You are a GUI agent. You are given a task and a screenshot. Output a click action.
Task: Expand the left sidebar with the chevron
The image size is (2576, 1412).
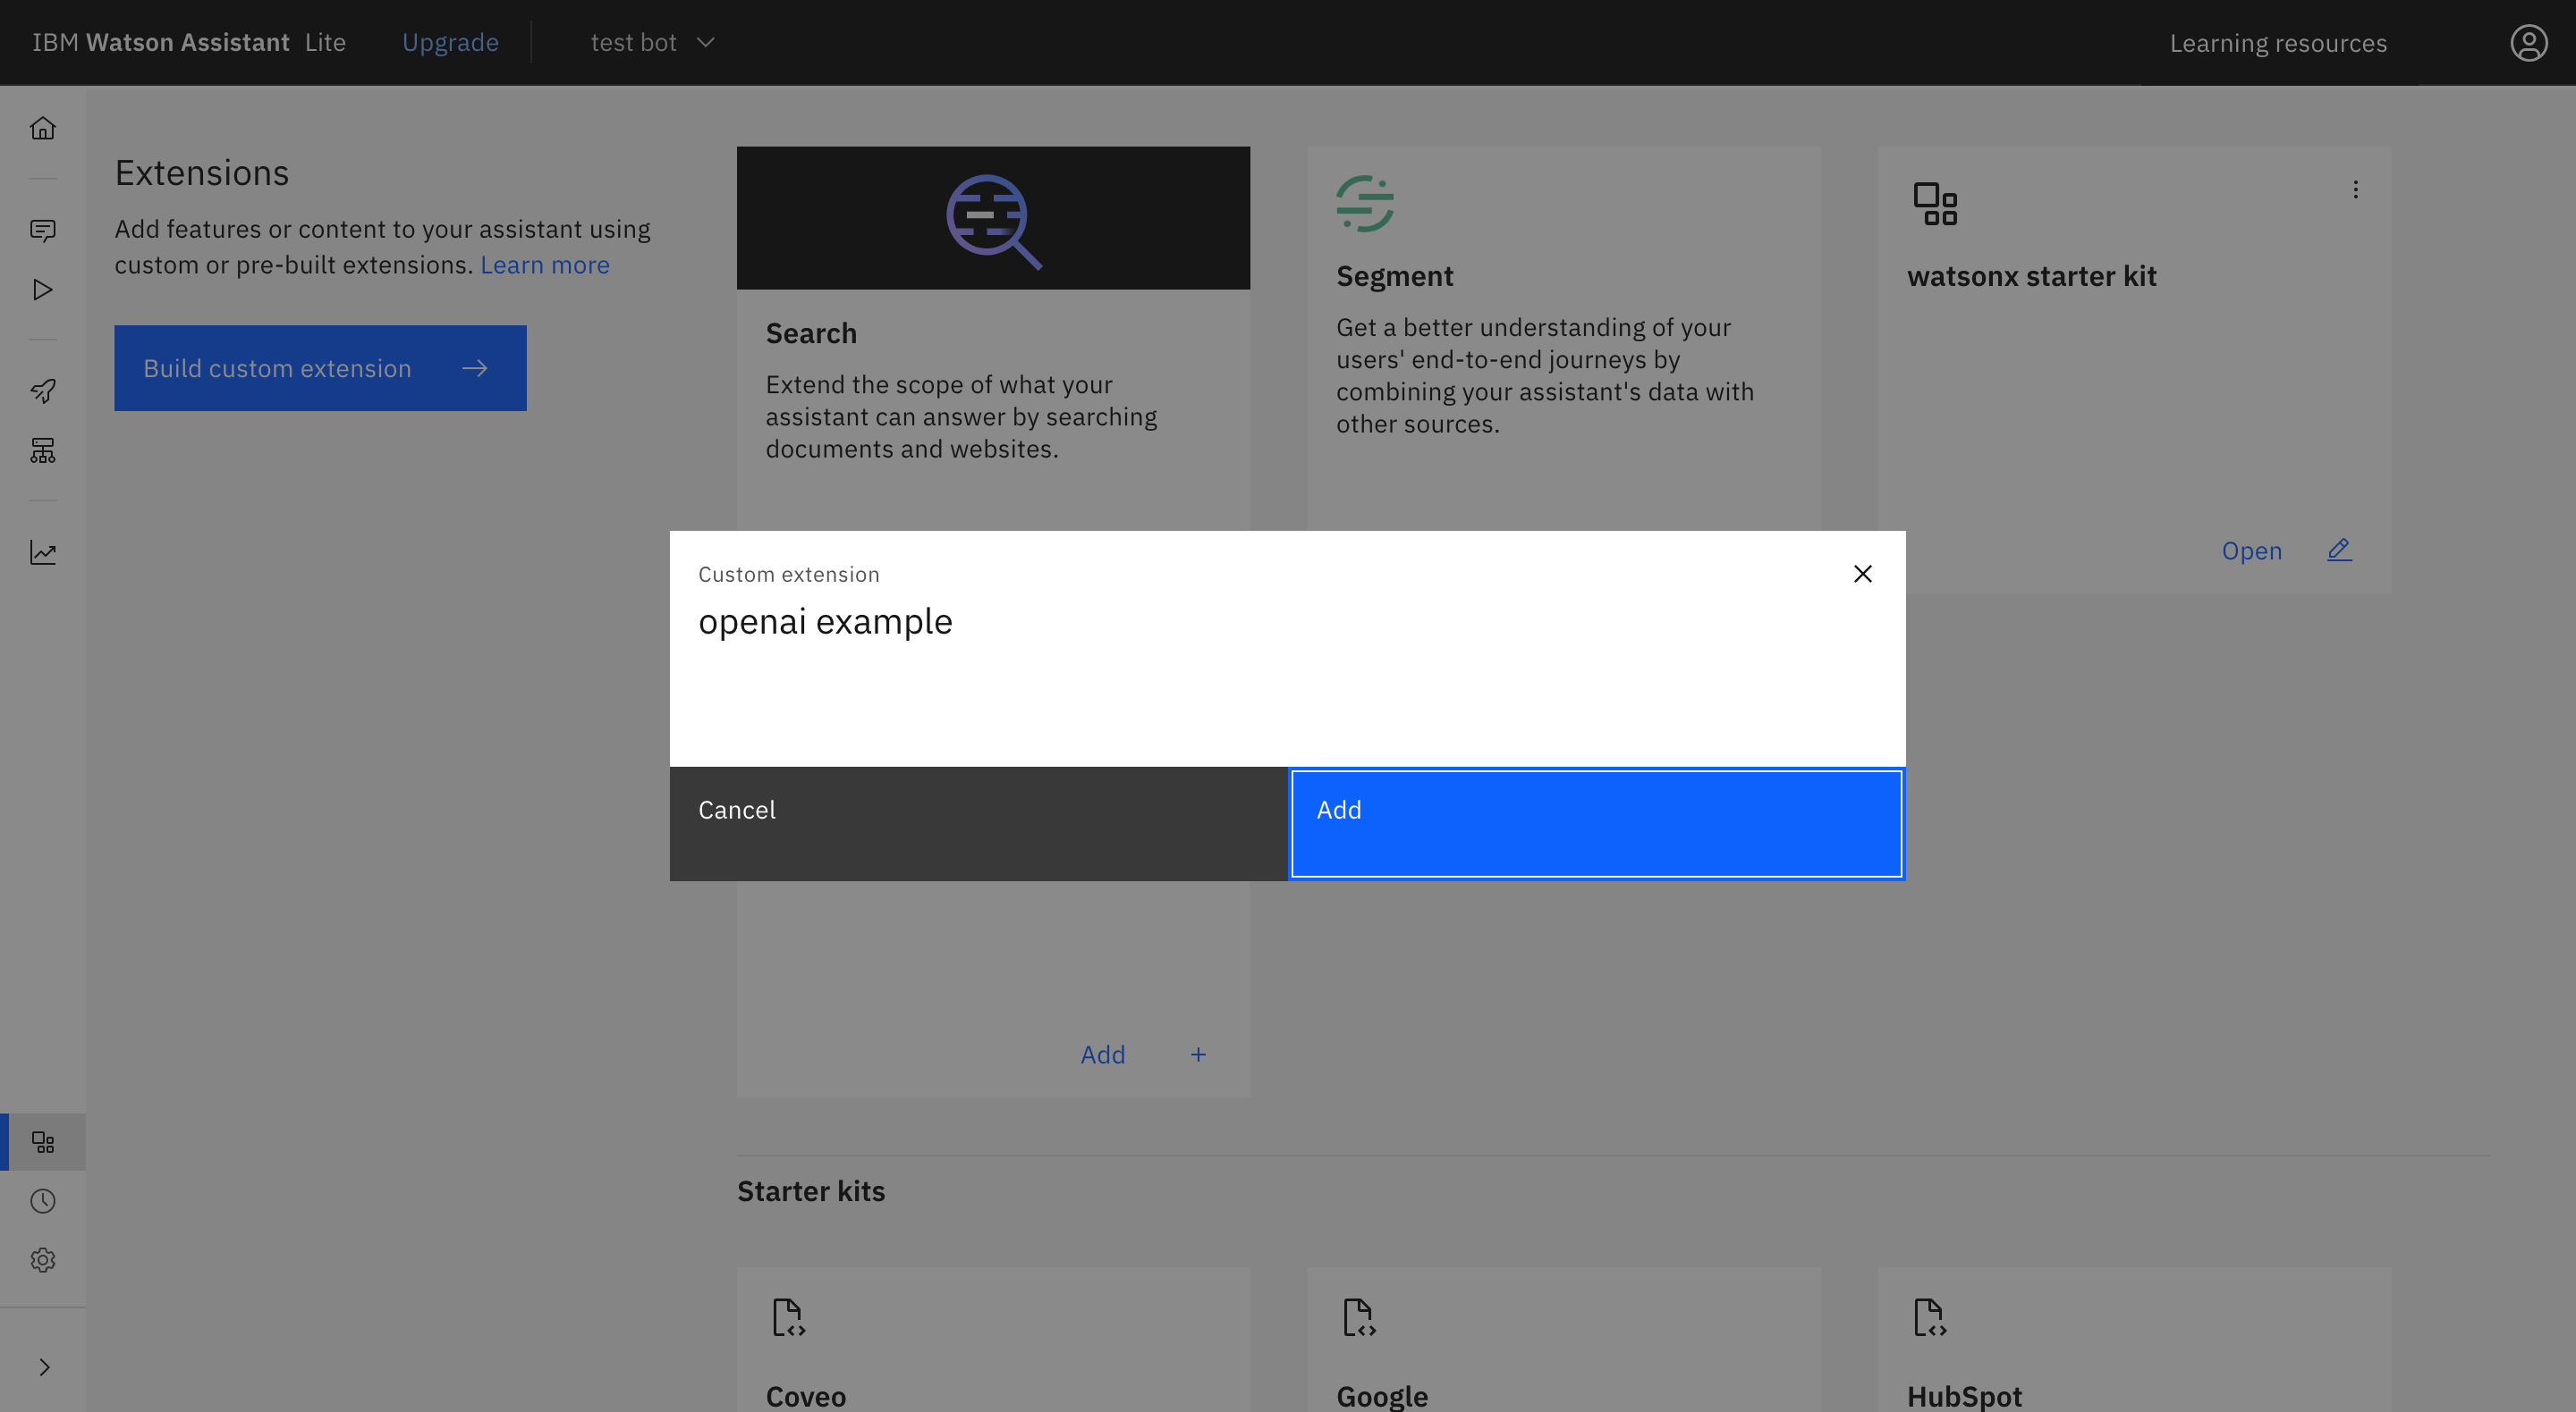tap(43, 1366)
